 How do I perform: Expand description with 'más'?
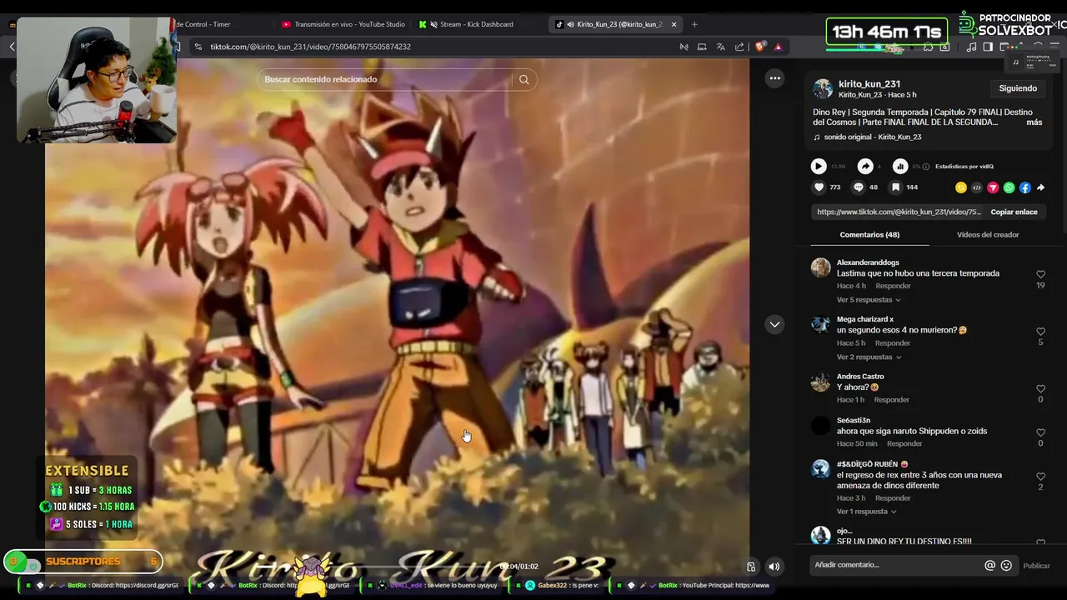[x=1034, y=122]
